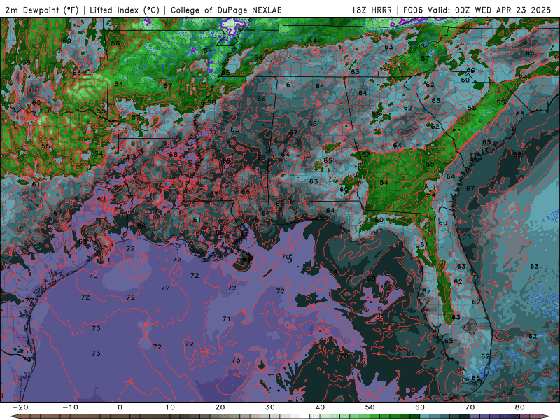Click the 10 tick label on color scale
The image size is (560, 420).
coord(170,407)
